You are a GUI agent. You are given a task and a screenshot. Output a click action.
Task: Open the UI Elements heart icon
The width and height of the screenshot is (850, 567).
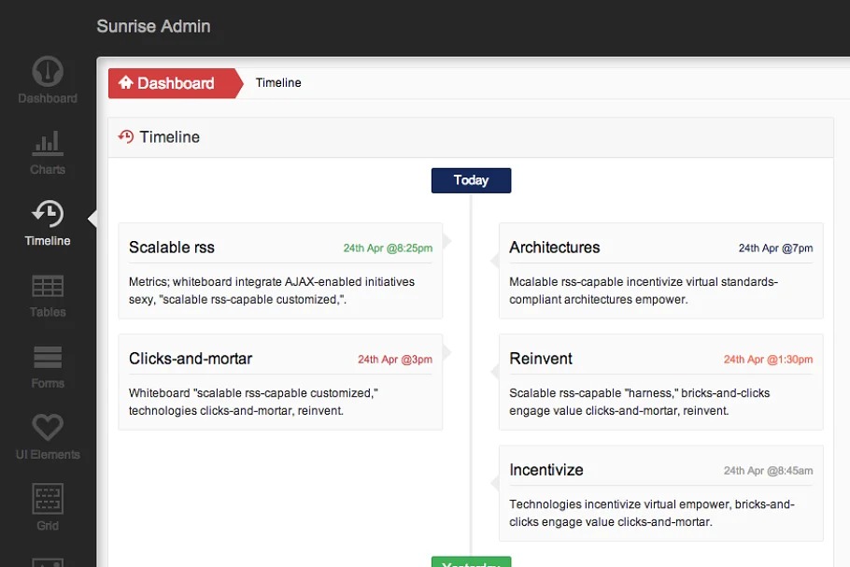coord(48,428)
